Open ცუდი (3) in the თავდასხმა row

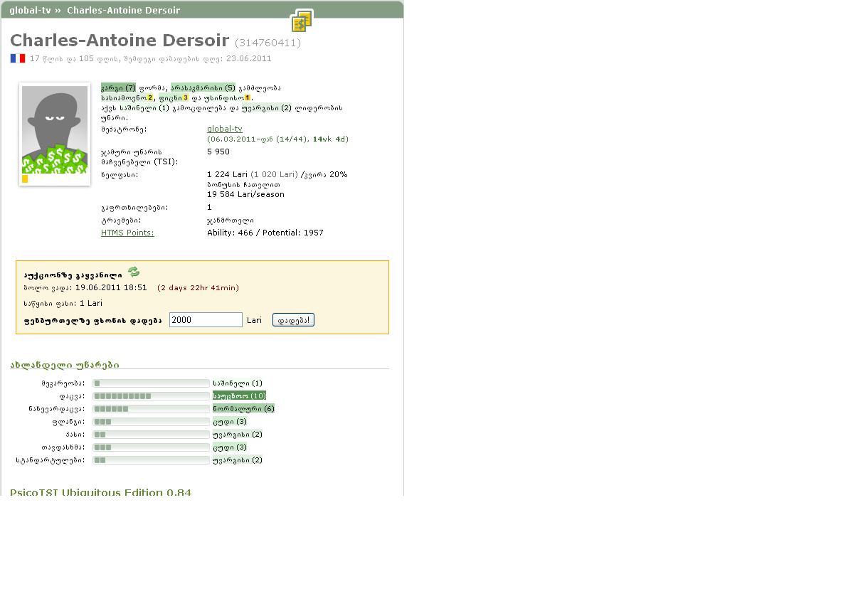click(230, 447)
